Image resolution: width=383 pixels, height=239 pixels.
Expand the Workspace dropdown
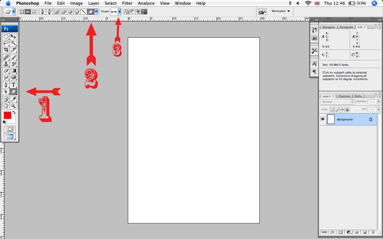pos(281,11)
